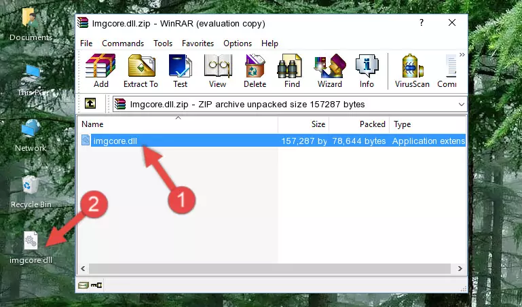
Task: Click the Extract To toolbar icon
Action: (141, 71)
